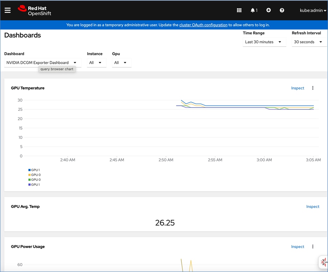Click the 2:45 AM axis label

coord(117,160)
